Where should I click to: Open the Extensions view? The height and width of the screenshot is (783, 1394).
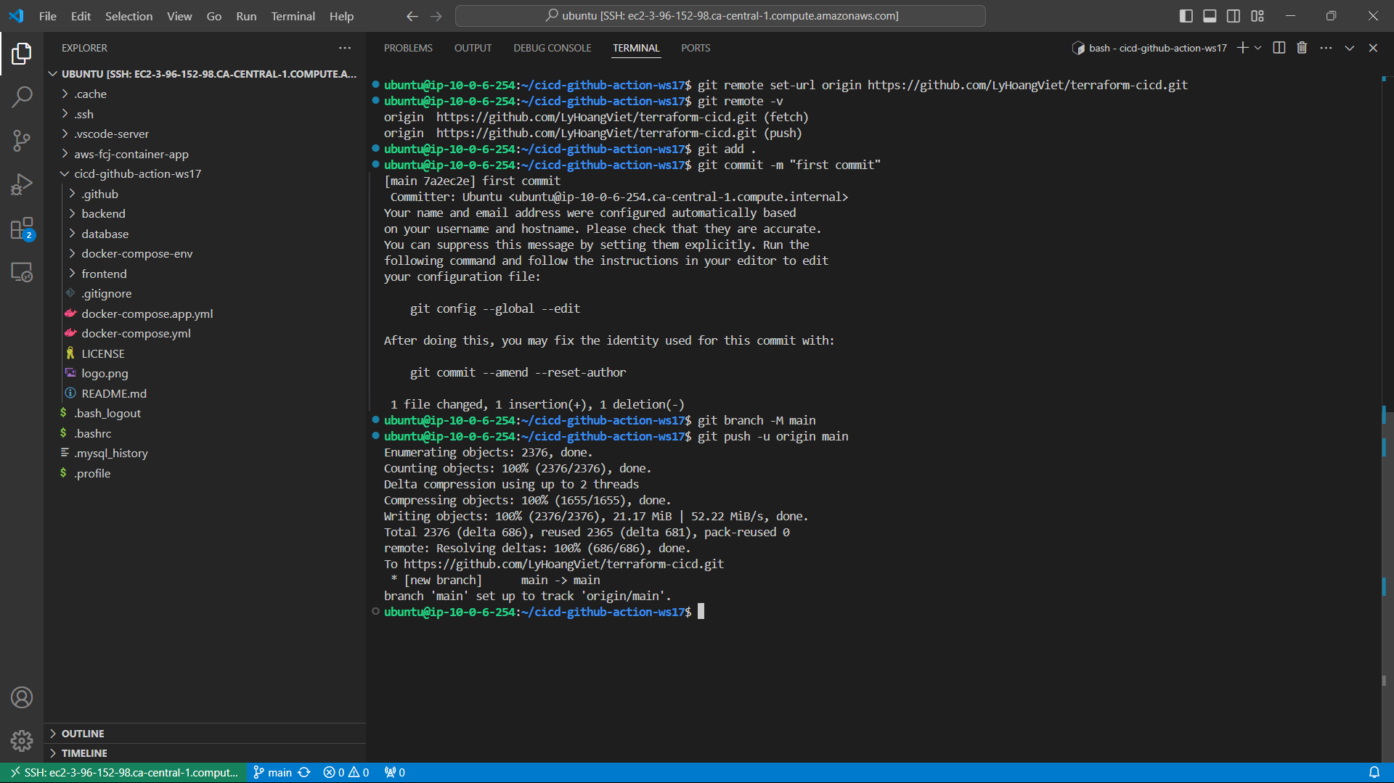22,229
